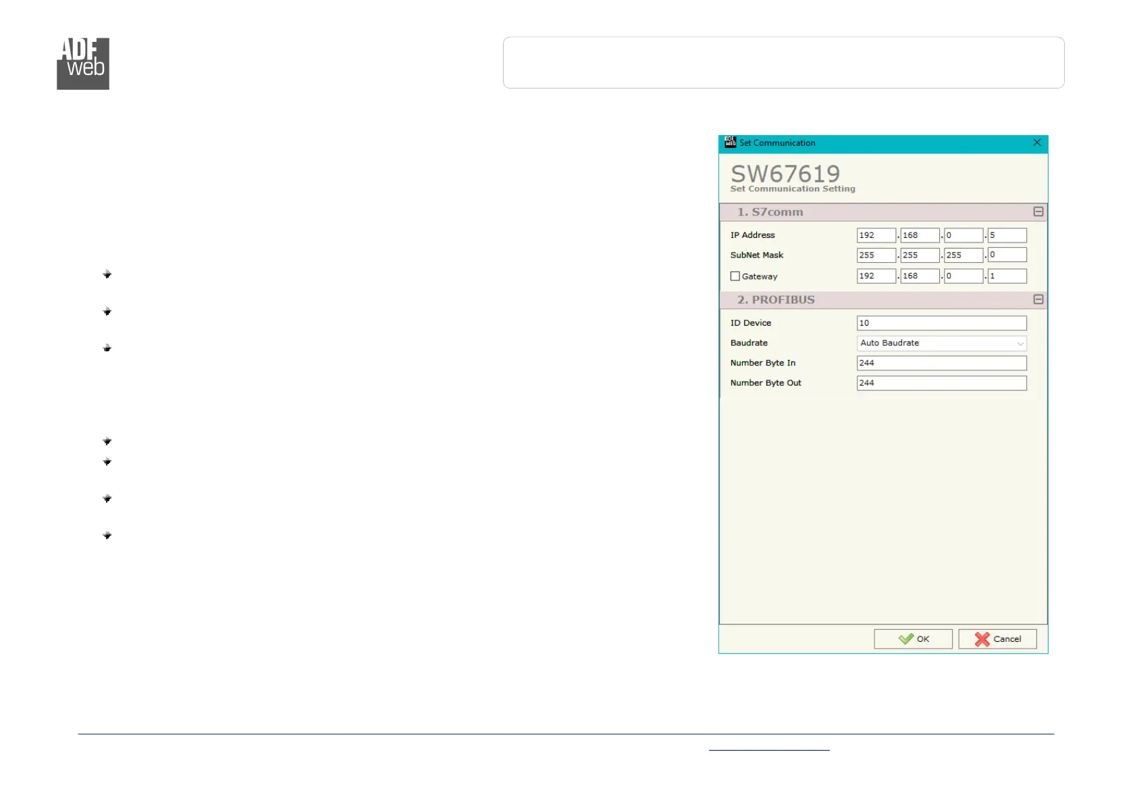Click the IP Address third octet field
Screen dimensions: 1137x804
point(963,235)
